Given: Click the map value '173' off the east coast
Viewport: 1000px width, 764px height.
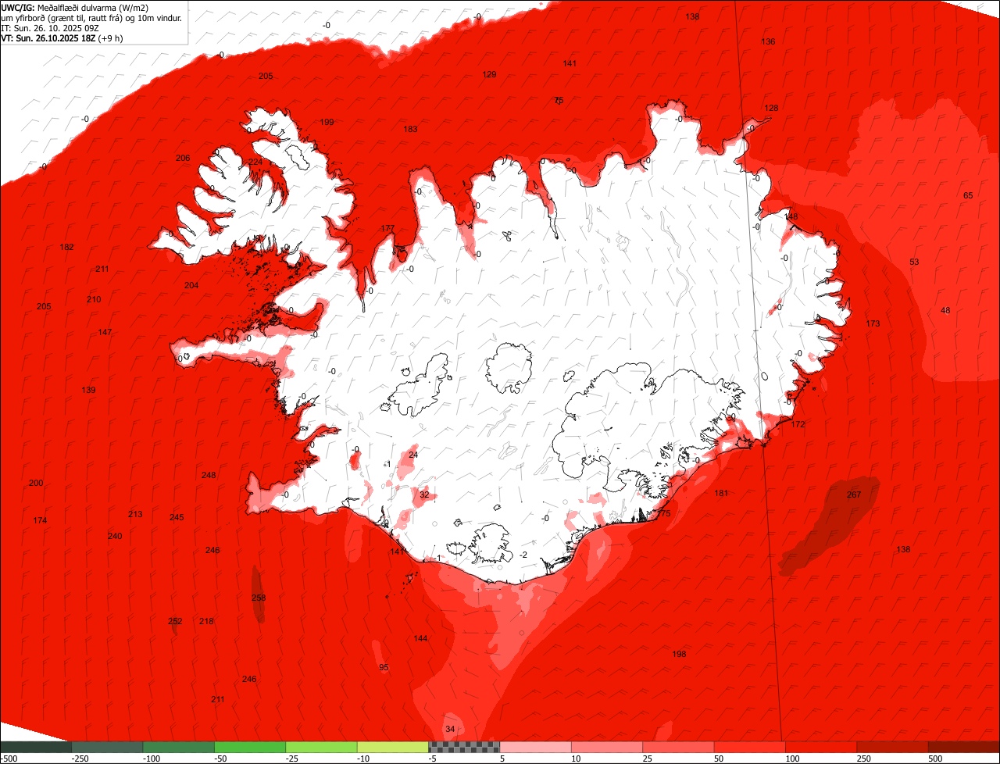Looking at the screenshot, I should coord(873,324).
